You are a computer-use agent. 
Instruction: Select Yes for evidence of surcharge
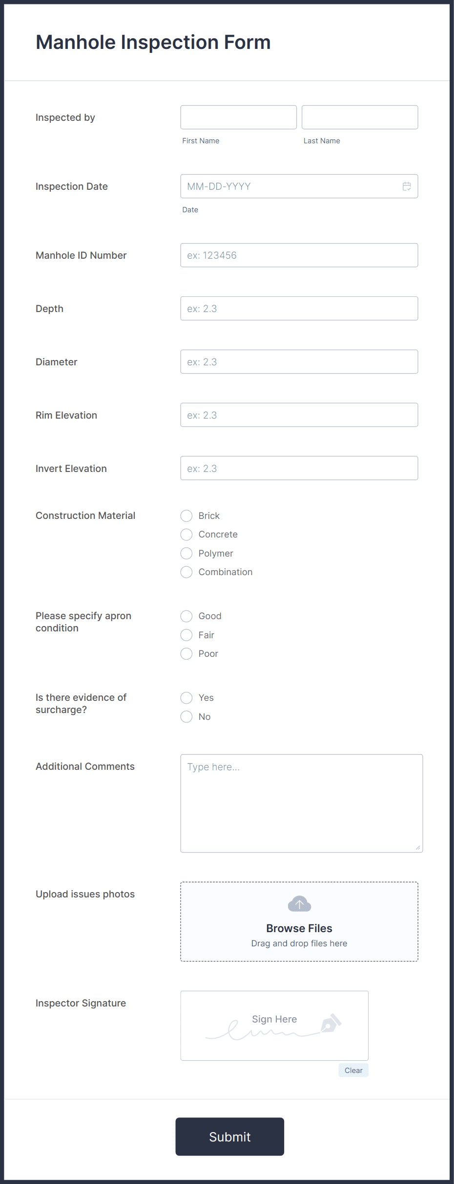(x=186, y=698)
